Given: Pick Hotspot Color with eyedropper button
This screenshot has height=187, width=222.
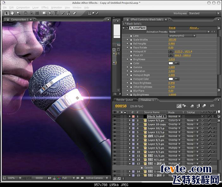Looking at the screenshot, I should pos(177,79).
